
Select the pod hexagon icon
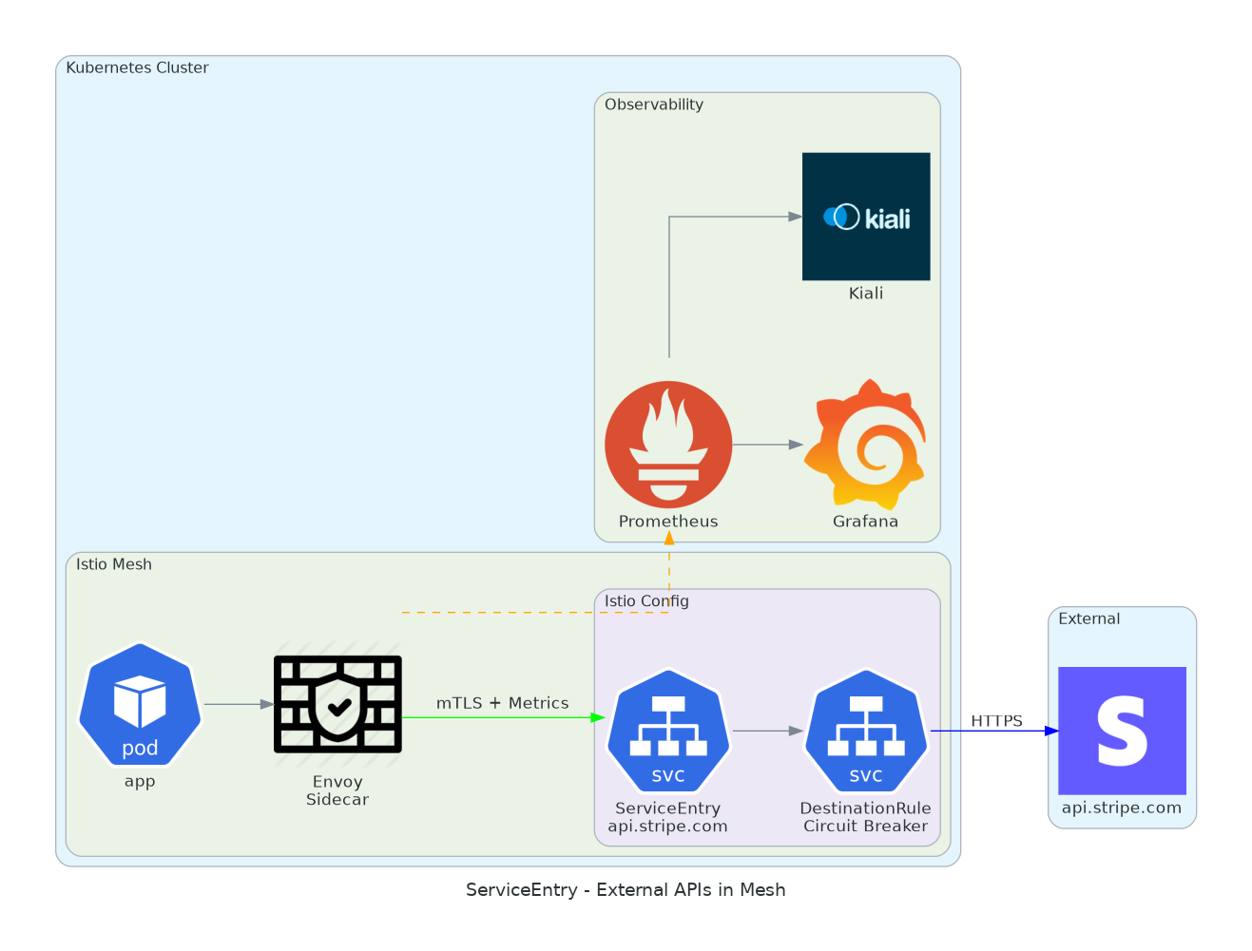click(139, 705)
